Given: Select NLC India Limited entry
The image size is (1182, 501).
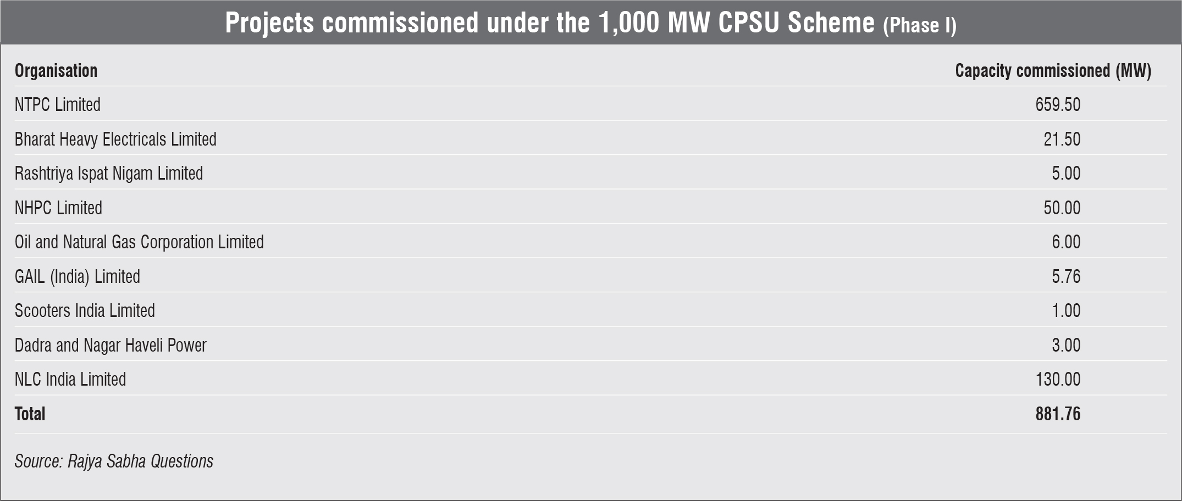Looking at the screenshot, I should point(70,380).
